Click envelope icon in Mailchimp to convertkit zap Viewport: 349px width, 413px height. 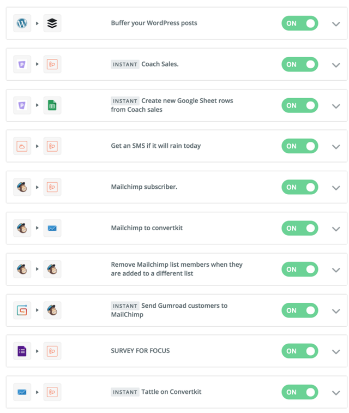click(52, 228)
